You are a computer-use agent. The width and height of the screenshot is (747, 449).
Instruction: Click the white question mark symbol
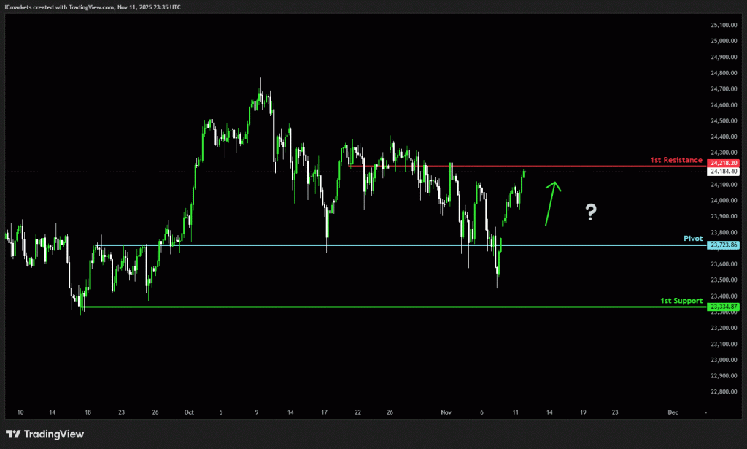click(x=591, y=212)
